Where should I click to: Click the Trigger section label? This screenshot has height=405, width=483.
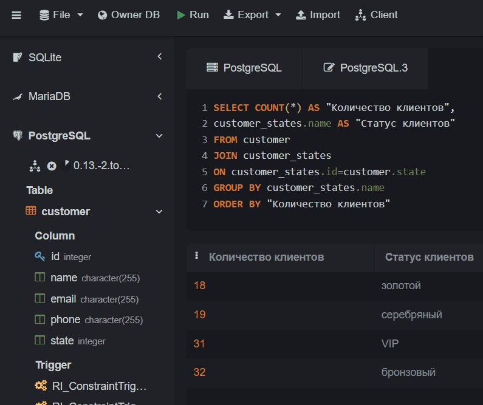(x=53, y=365)
